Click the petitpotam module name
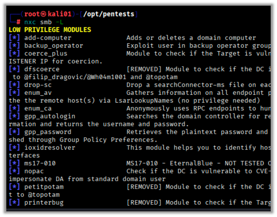This screenshot has width=277, height=217. pos(44,187)
